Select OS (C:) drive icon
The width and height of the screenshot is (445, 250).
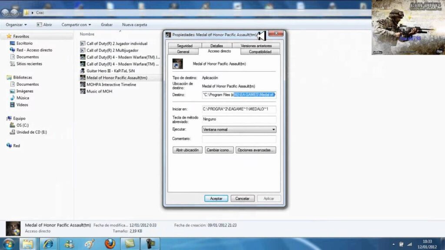[x=12, y=125]
